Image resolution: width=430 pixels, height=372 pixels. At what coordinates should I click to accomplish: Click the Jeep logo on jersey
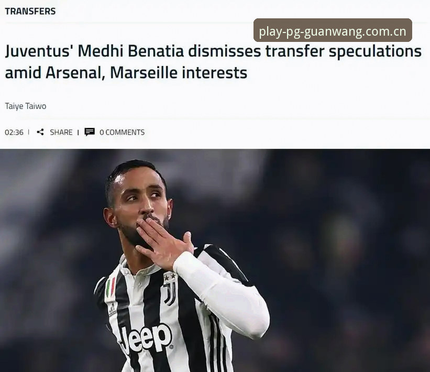click(146, 339)
